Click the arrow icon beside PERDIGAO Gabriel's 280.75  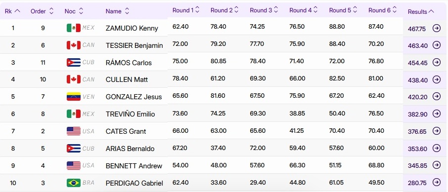coord(436,182)
